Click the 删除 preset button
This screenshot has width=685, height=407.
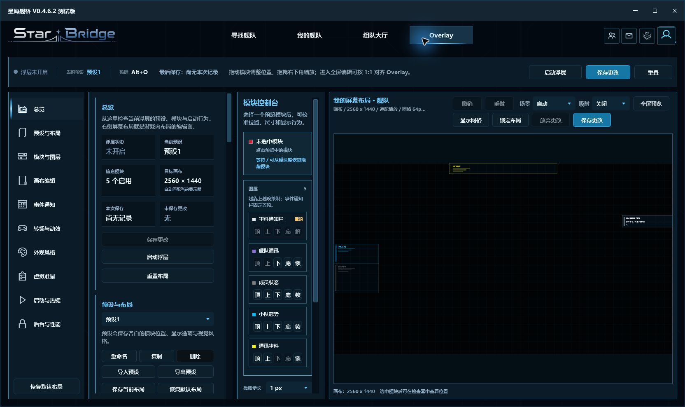pos(195,356)
